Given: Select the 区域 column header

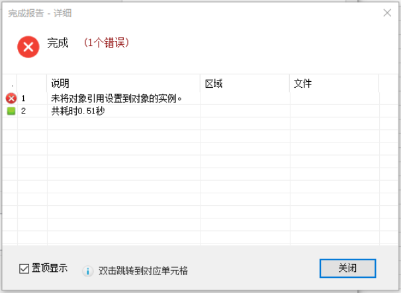Looking at the screenshot, I should [245, 83].
